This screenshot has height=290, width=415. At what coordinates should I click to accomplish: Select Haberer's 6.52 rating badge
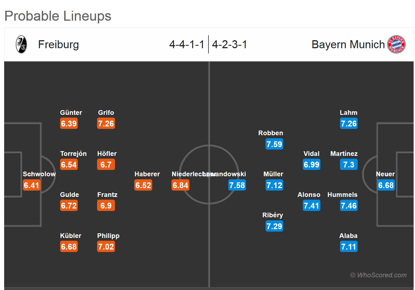pyautogui.click(x=143, y=185)
